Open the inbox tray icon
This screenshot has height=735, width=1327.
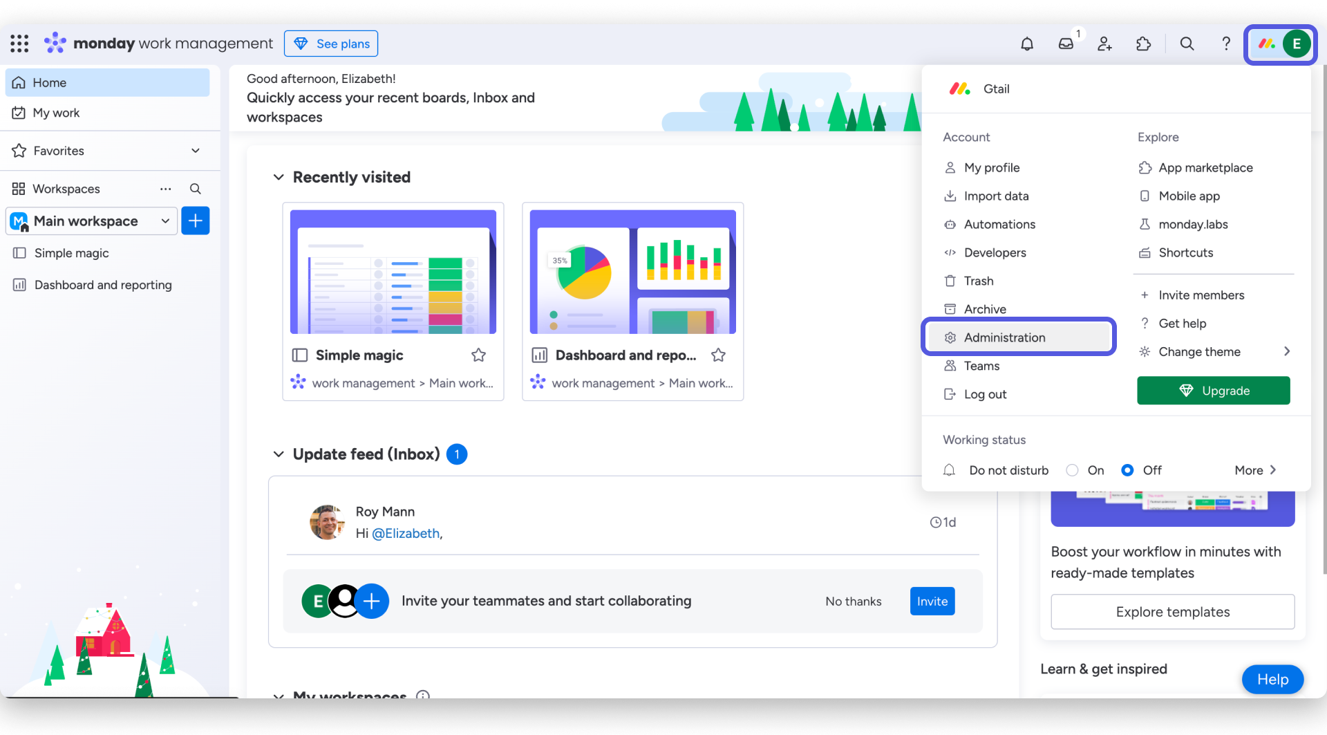pos(1066,44)
